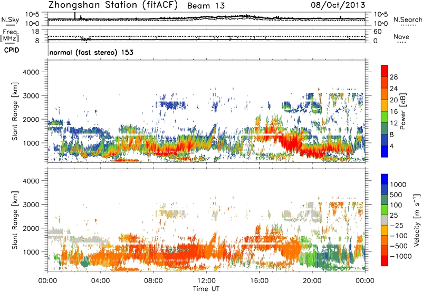422x292 pixels.
Task: Click the power colorbar tick '4'
Action: pos(392,147)
